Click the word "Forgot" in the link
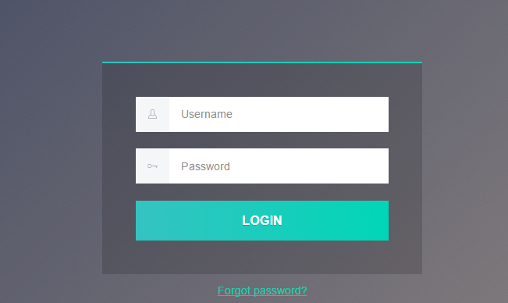This screenshot has height=303, width=508. pyautogui.click(x=234, y=291)
